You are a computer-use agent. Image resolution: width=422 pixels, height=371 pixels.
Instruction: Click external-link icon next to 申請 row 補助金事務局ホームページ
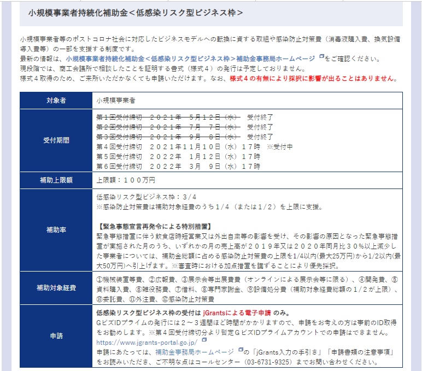pyautogui.click(x=241, y=350)
